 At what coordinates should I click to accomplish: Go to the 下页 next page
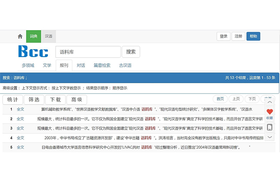(252, 99)
